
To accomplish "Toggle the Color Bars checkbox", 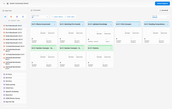I will pyautogui.click(x=66, y=17).
